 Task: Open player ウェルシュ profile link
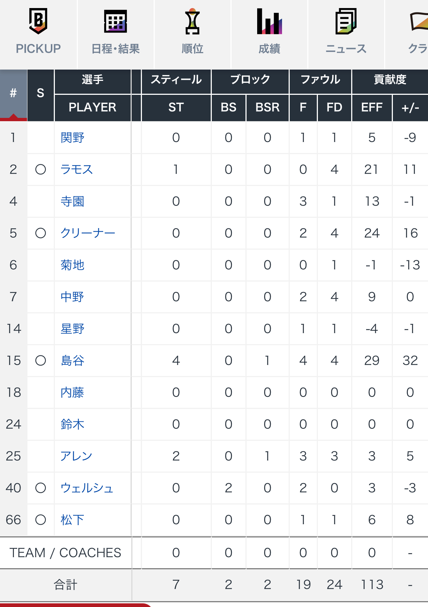[87, 488]
